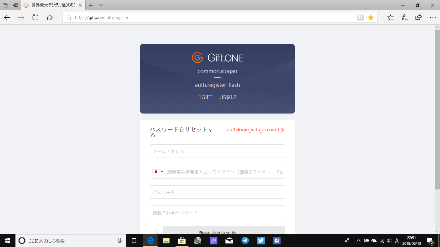440x247 pixels.
Task: Open Twitter from the taskbar
Action: point(261,241)
